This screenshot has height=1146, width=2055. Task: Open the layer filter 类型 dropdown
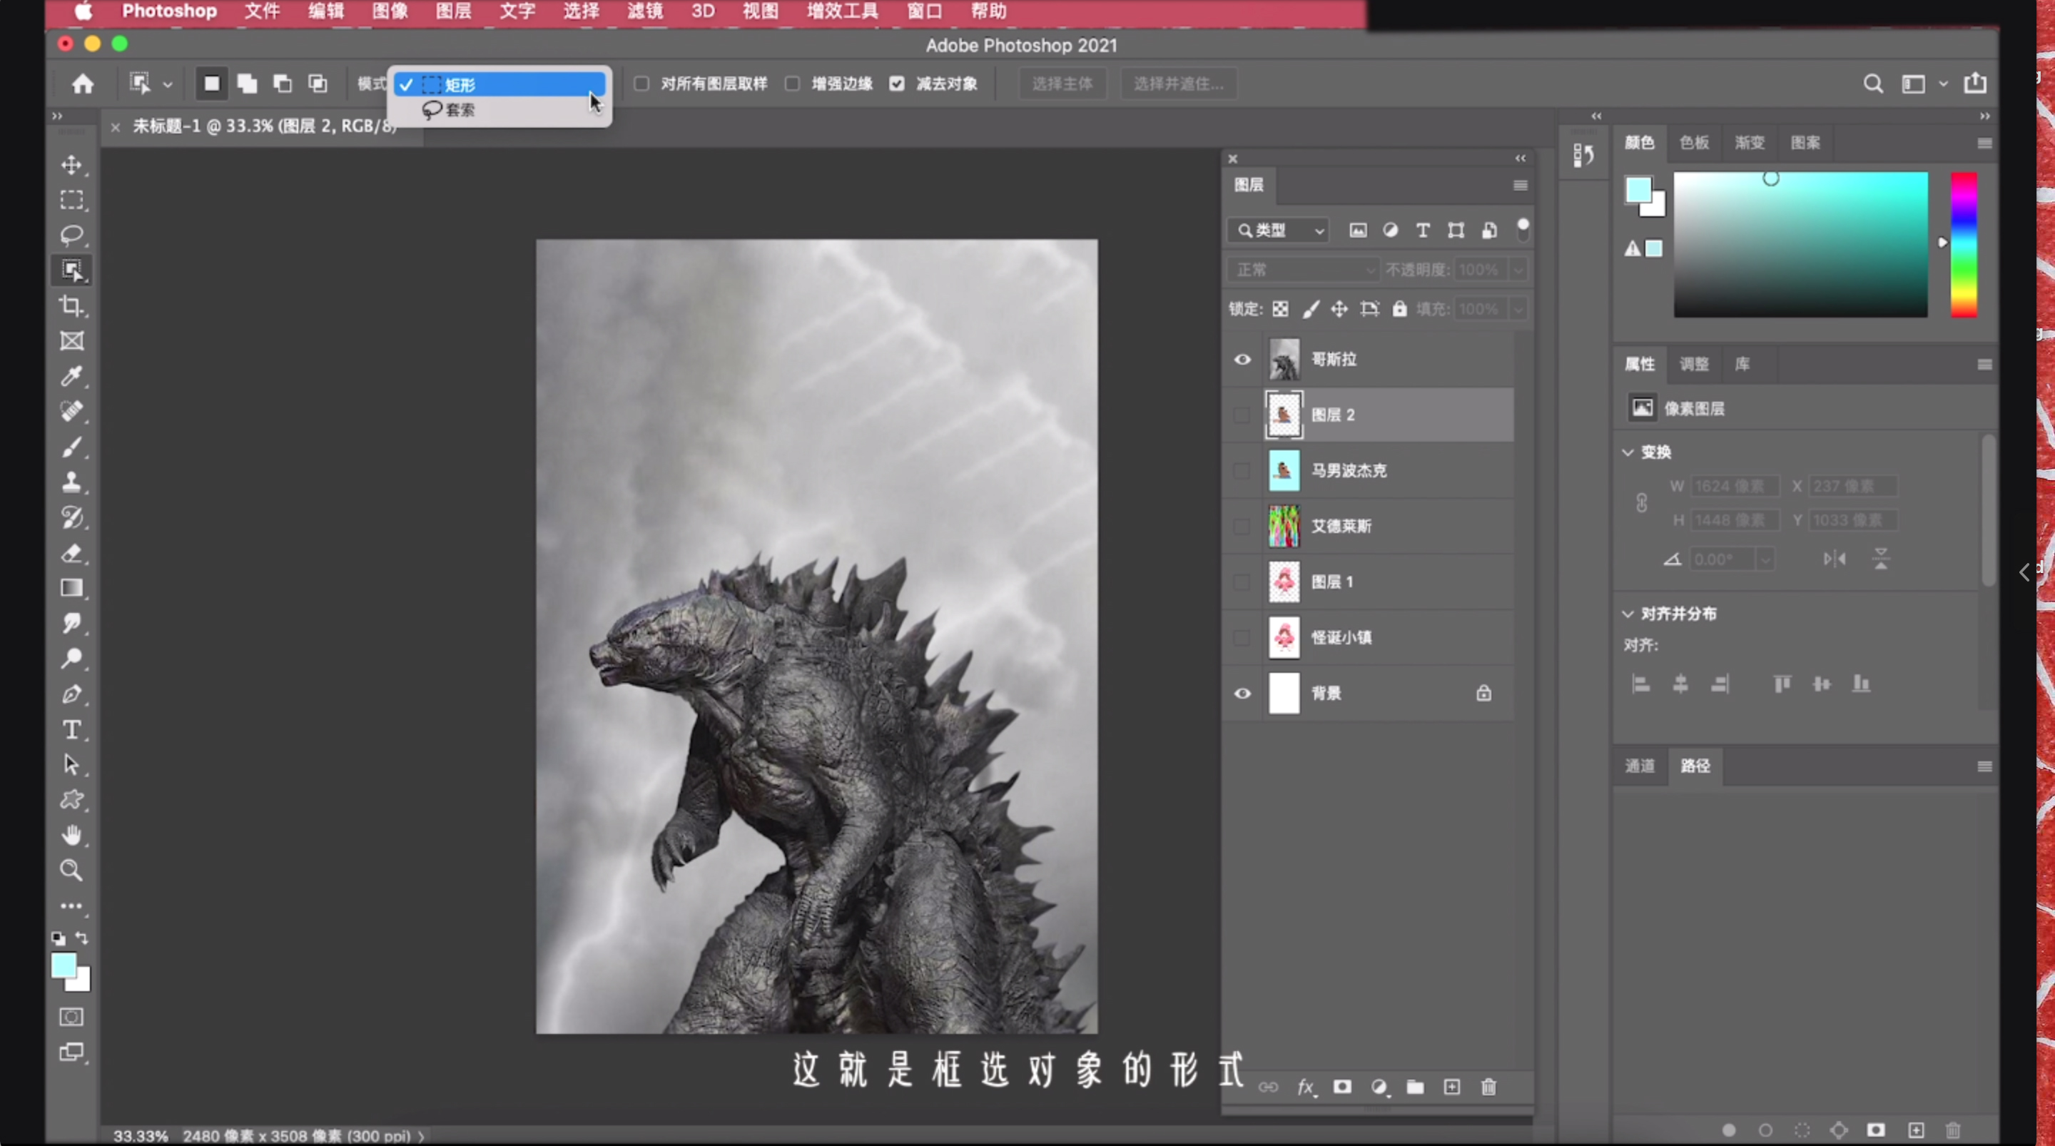click(x=1278, y=230)
